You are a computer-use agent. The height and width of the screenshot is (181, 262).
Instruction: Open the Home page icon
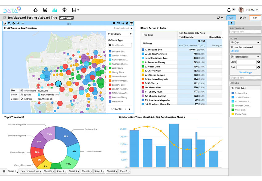pyautogui.click(x=36, y=10)
